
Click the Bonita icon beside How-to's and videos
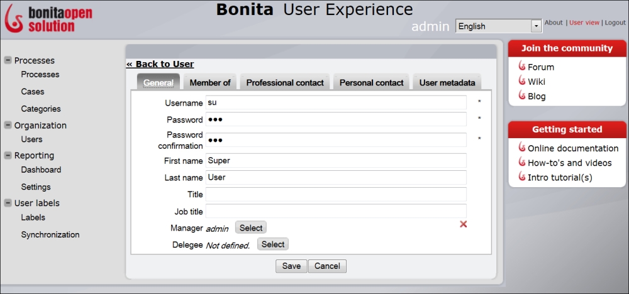pyautogui.click(x=522, y=162)
